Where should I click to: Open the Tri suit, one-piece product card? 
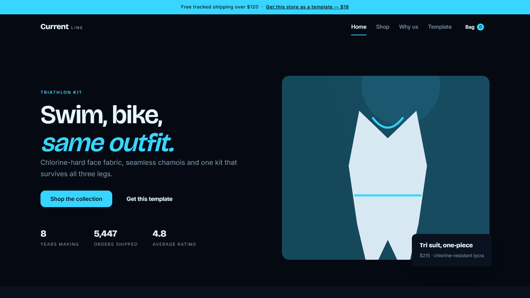[452, 250]
